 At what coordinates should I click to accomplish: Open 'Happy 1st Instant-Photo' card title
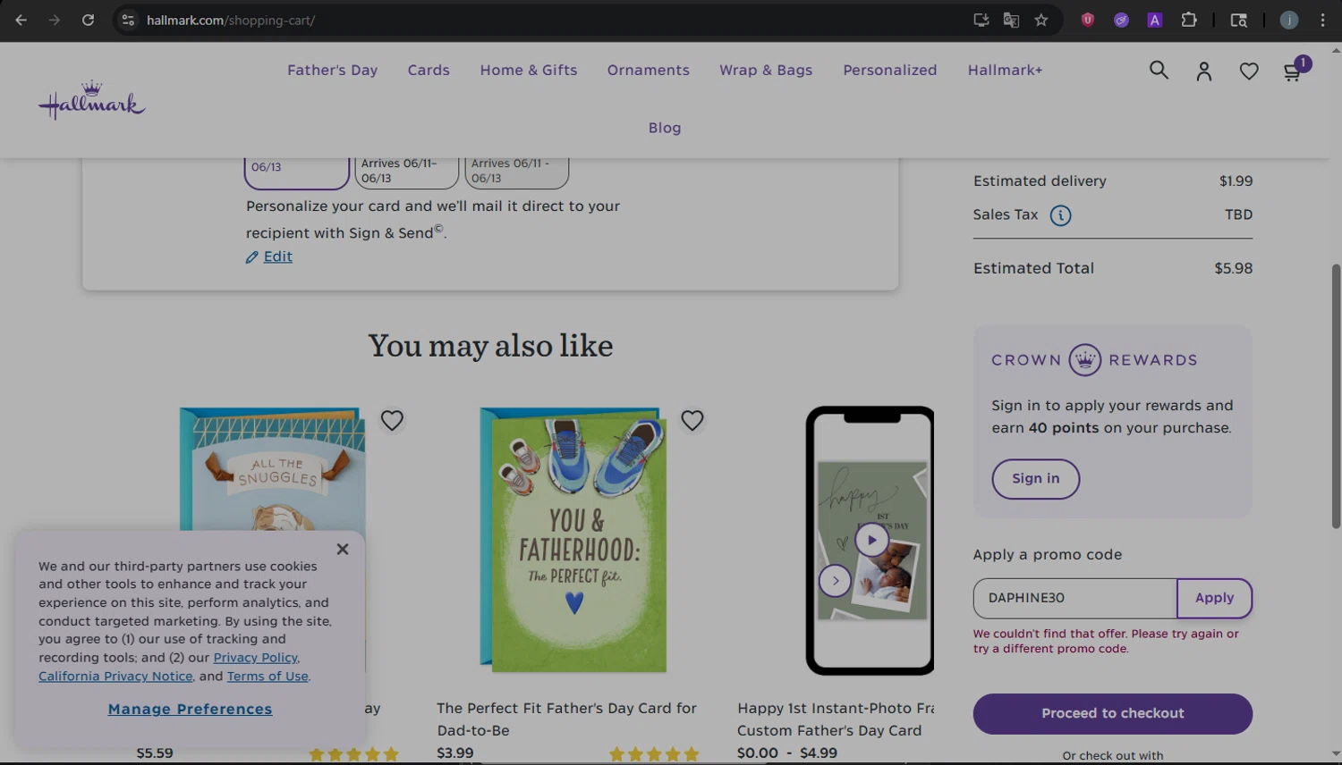click(836, 719)
